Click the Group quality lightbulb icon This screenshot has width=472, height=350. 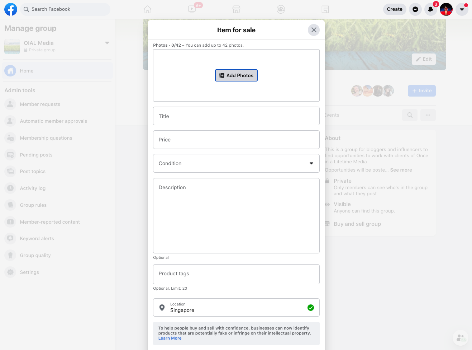pos(10,255)
